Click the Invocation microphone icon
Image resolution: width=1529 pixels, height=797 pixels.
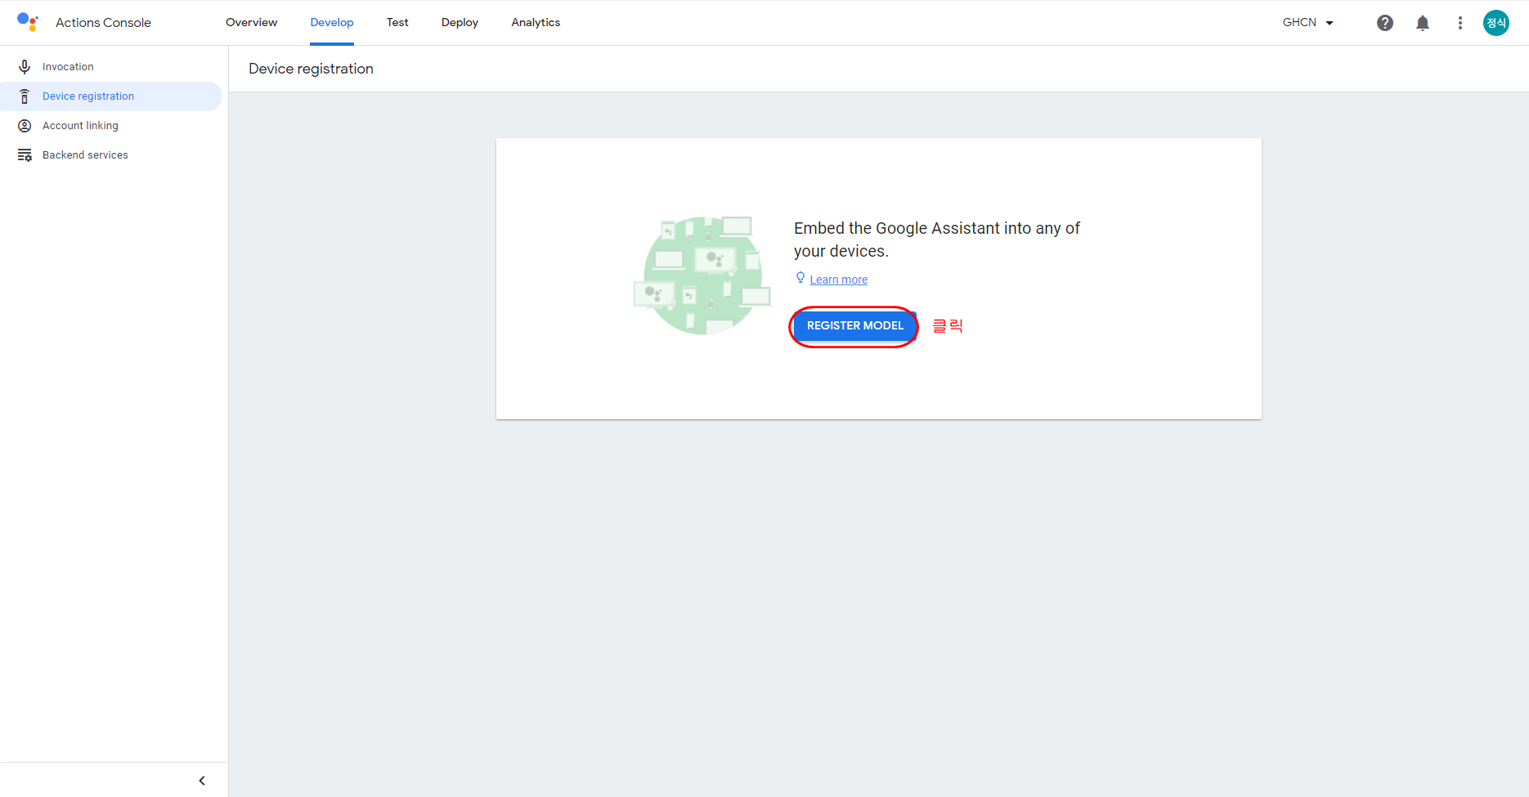click(x=25, y=67)
